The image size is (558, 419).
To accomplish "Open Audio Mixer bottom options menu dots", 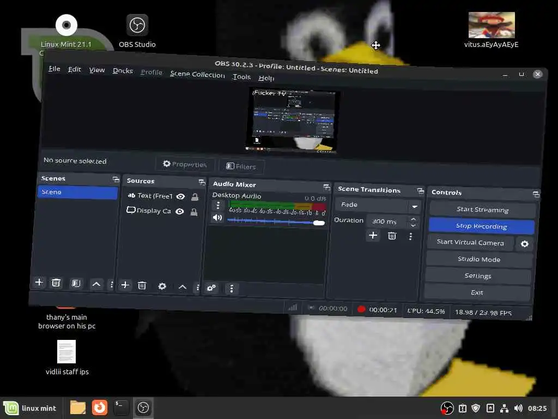I will coord(232,288).
